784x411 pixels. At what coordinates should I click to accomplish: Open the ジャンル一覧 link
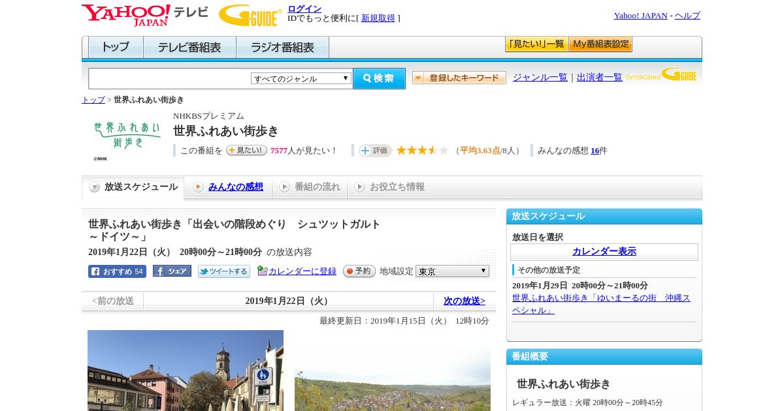point(540,77)
